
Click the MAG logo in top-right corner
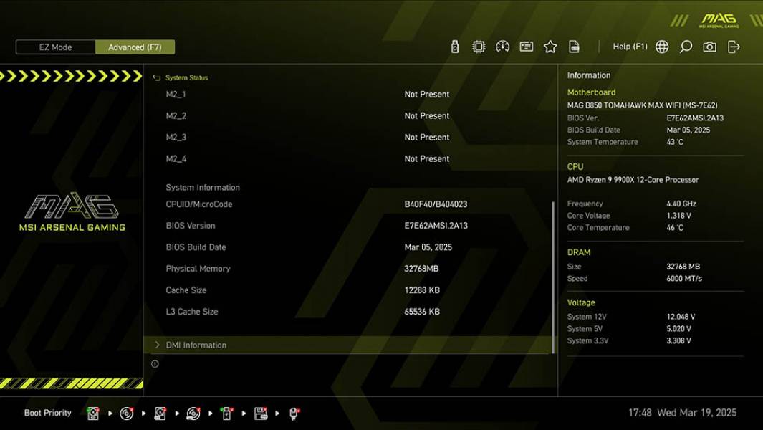coord(719,21)
